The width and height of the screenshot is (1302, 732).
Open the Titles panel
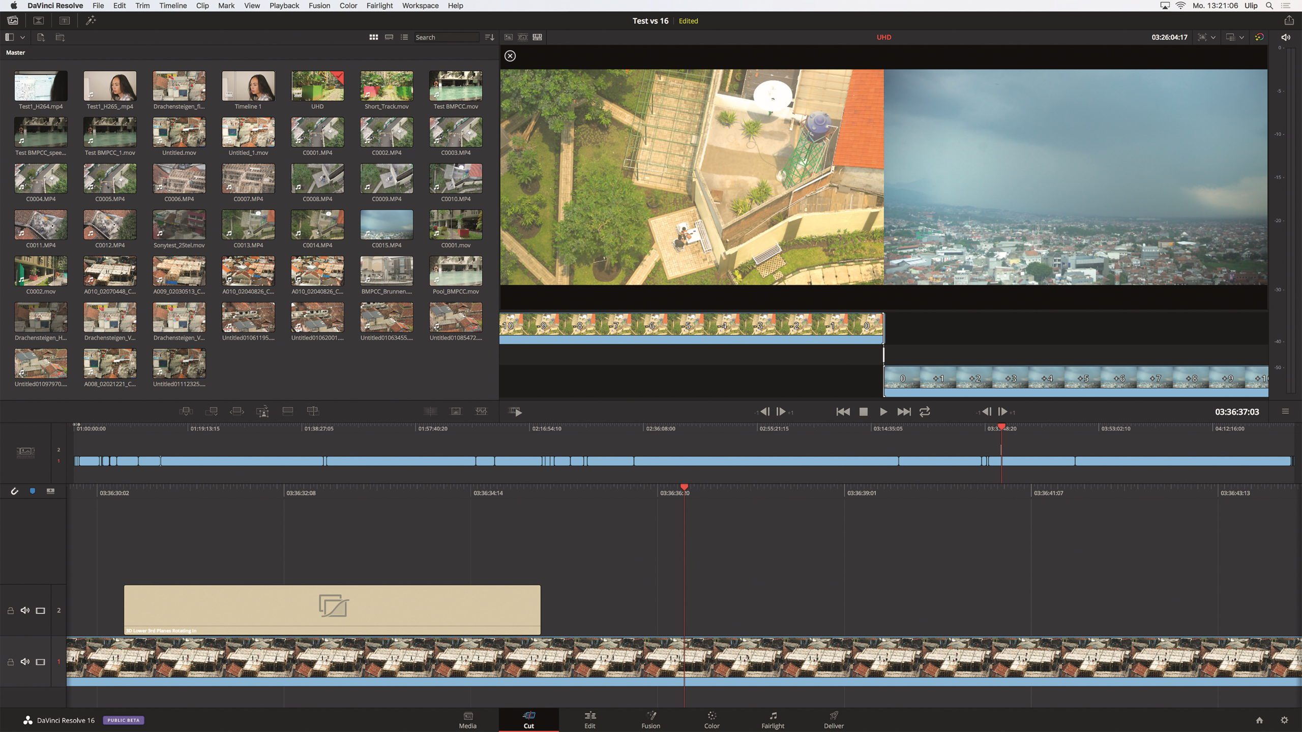tap(65, 21)
